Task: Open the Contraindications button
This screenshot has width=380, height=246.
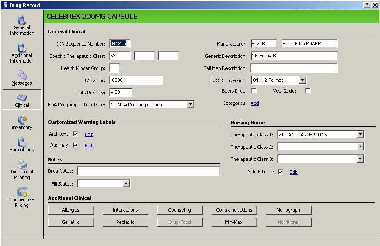Action: [234, 210]
